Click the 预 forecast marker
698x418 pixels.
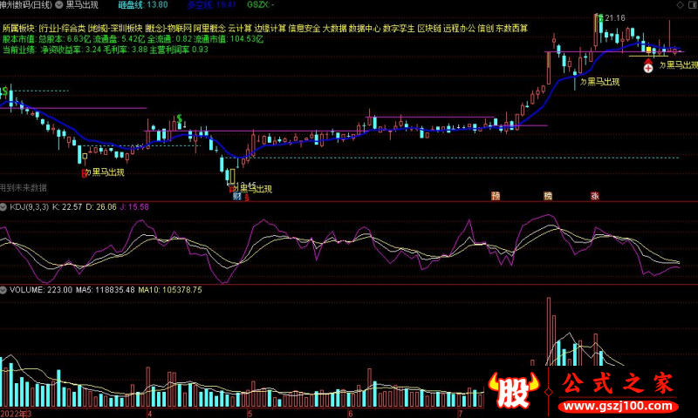(x=496, y=196)
